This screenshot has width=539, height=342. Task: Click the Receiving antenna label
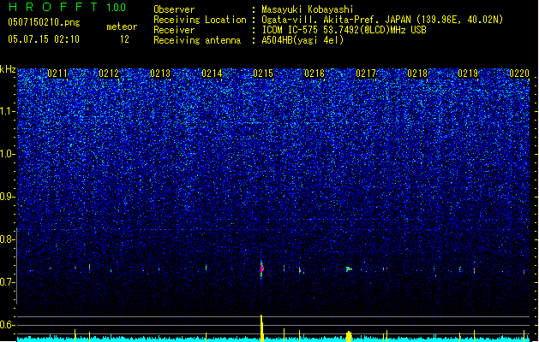(x=197, y=40)
